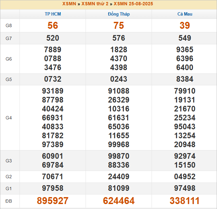Image resolution: width=217 pixels, height=209 pixels.
Task: Click the G4 number 40424
Action: pyautogui.click(x=53, y=109)
